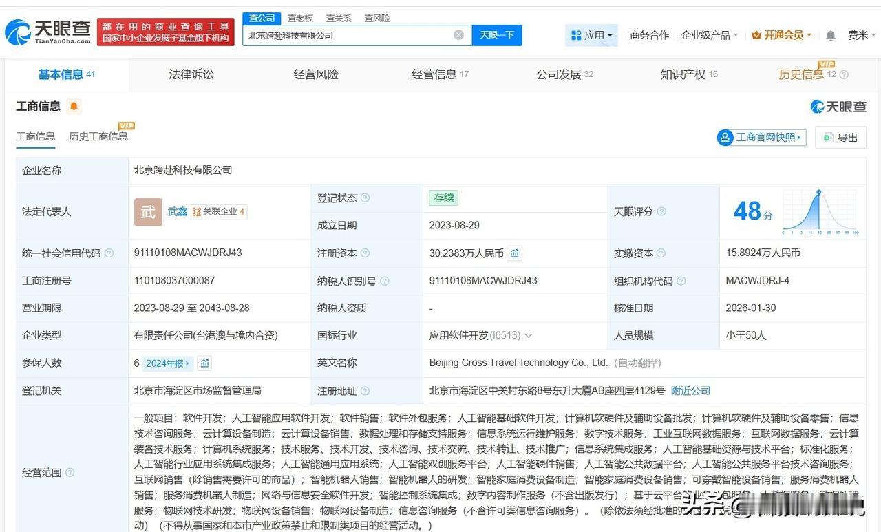
Task: Clear the search box with the X icon
Action: [458, 35]
